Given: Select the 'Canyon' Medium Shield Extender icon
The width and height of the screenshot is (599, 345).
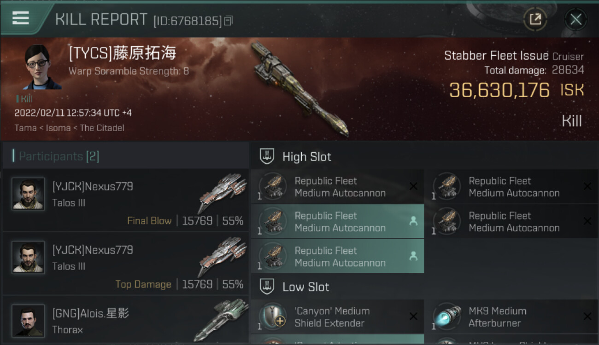Looking at the screenshot, I should (273, 317).
